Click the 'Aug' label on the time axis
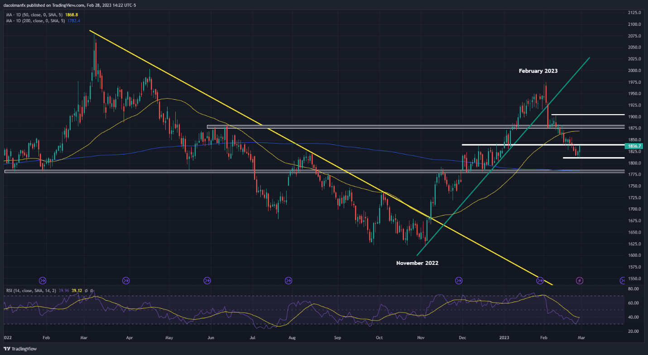Screen dimensions: 648x355 (x=292, y=337)
